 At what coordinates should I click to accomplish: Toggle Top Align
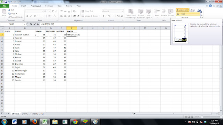(61, 11)
